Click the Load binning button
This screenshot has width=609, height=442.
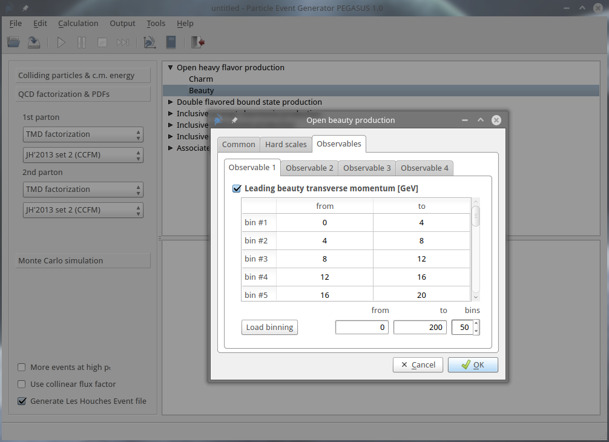tap(269, 328)
